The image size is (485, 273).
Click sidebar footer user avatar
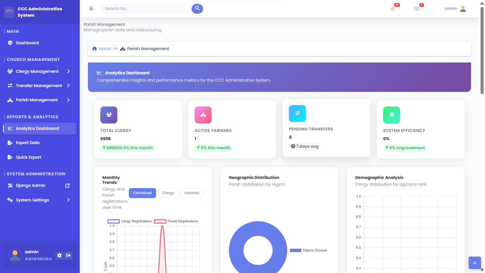click(15, 256)
